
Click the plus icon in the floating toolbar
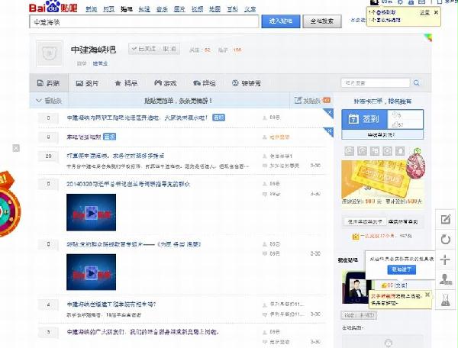446,259
